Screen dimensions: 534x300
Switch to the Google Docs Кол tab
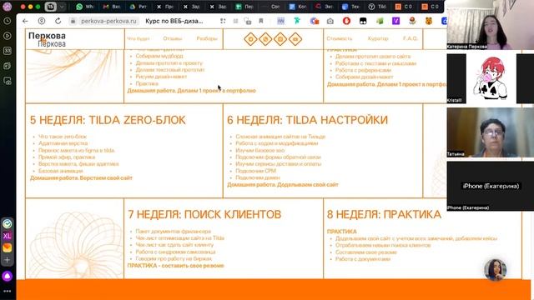point(298,7)
